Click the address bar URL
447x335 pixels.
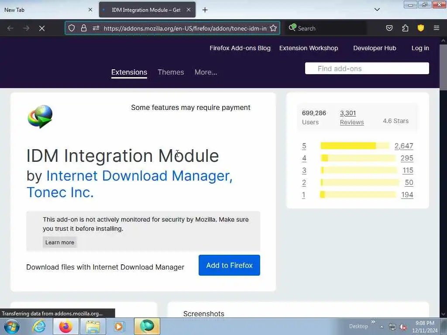coord(185,28)
